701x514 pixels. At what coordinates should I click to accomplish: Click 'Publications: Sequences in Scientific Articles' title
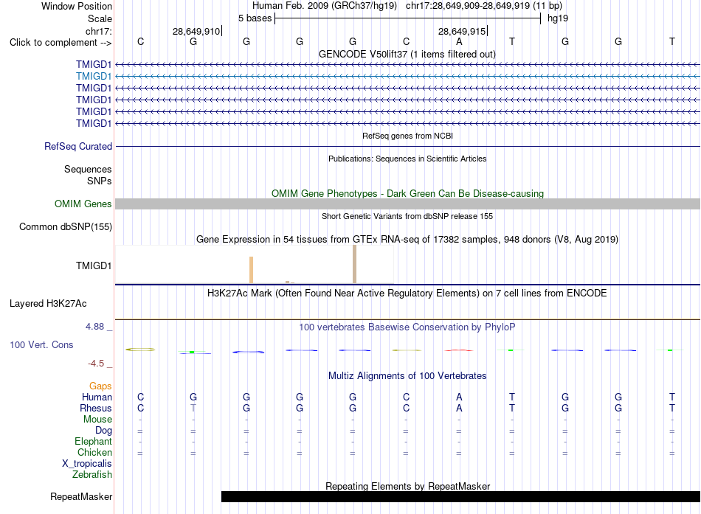pyautogui.click(x=407, y=159)
